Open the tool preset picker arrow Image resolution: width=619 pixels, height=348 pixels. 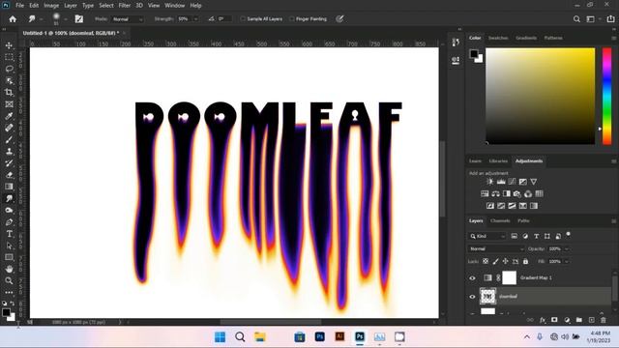click(41, 19)
